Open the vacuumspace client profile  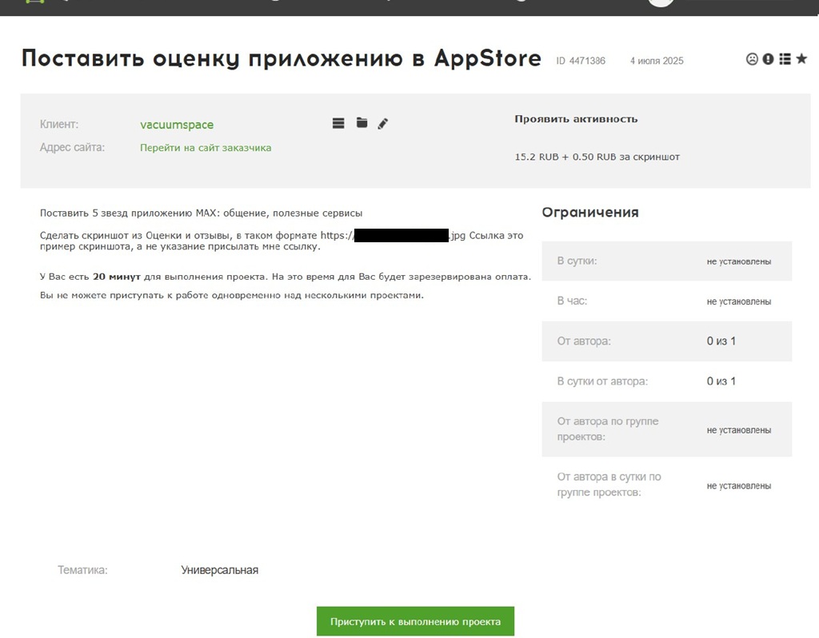[x=177, y=125]
